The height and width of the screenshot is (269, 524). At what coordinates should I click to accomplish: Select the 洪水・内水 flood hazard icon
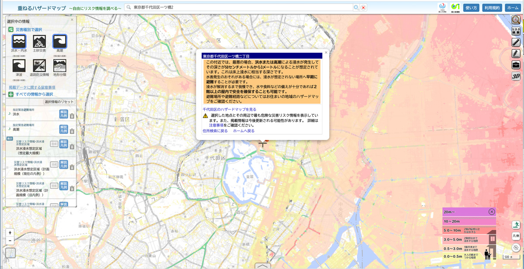[x=19, y=42]
